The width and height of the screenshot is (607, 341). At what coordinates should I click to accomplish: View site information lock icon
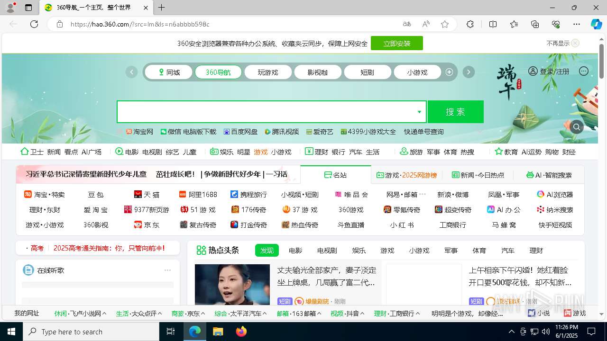(59, 24)
